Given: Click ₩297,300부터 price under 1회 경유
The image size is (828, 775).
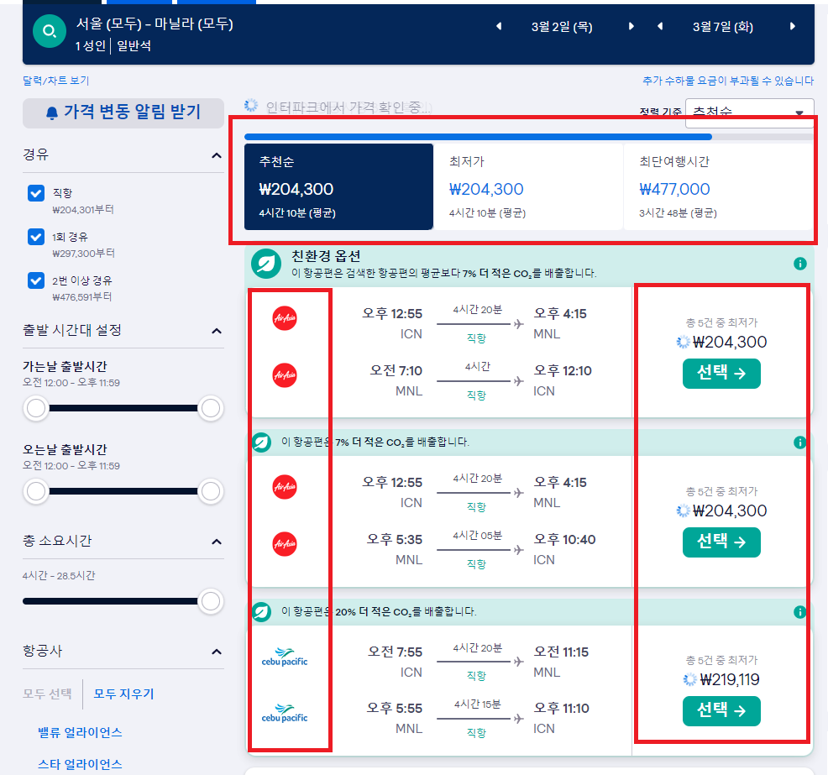Looking at the screenshot, I should [83, 254].
